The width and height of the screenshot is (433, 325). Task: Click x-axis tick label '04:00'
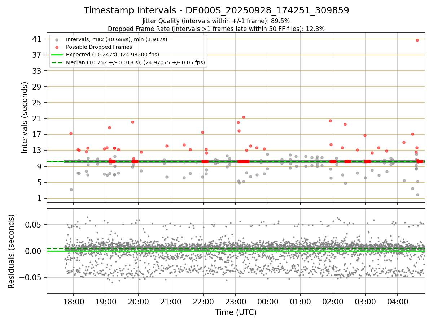click(x=398, y=301)
